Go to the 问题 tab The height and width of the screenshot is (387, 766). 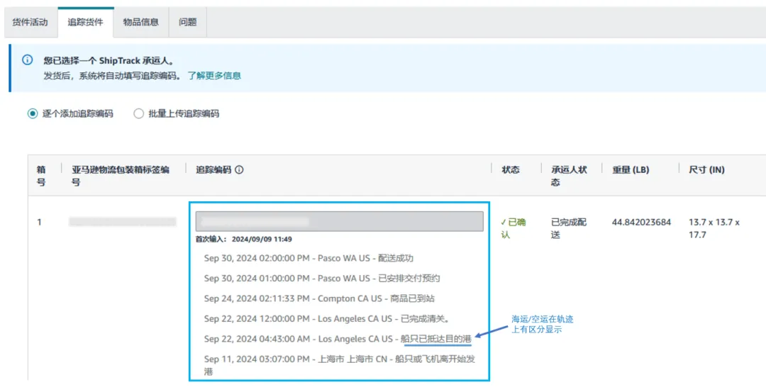tap(188, 22)
